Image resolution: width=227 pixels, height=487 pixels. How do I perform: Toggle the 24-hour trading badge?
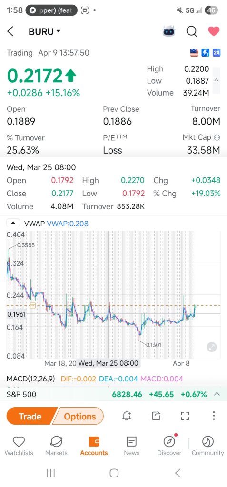click(217, 53)
